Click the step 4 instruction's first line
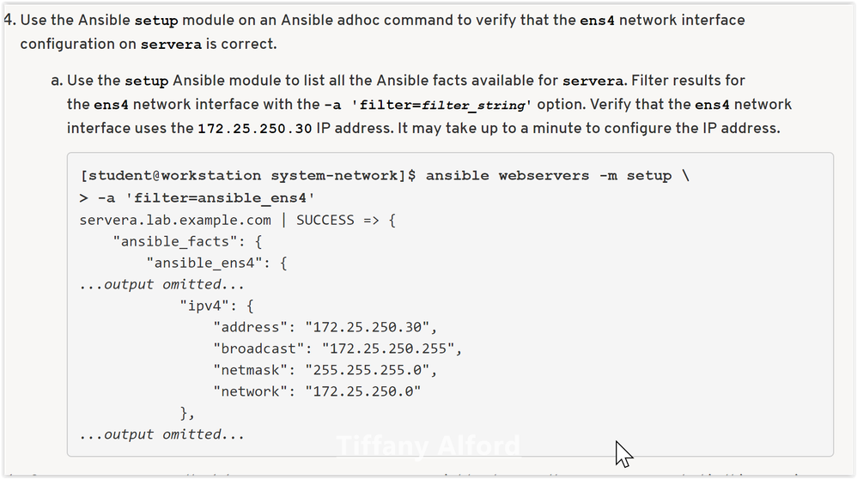This screenshot has width=857, height=479. tap(382, 20)
